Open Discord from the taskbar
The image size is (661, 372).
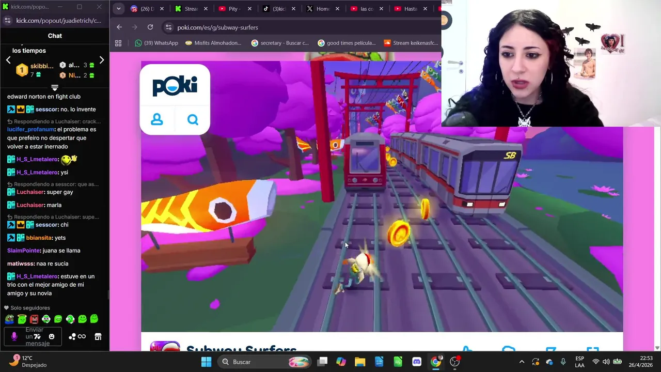point(417,362)
